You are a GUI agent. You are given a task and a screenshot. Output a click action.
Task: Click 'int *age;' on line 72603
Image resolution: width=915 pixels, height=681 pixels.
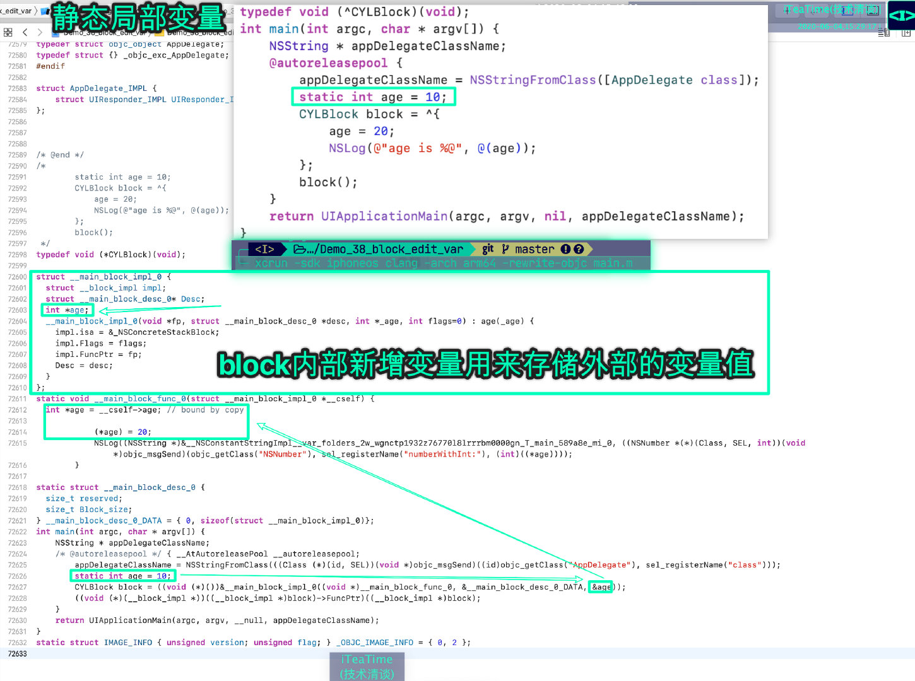pyautogui.click(x=67, y=310)
